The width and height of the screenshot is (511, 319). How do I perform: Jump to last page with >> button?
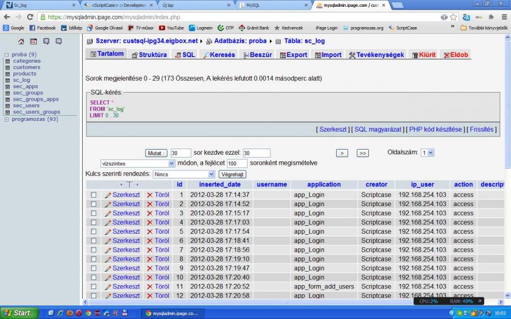(363, 153)
